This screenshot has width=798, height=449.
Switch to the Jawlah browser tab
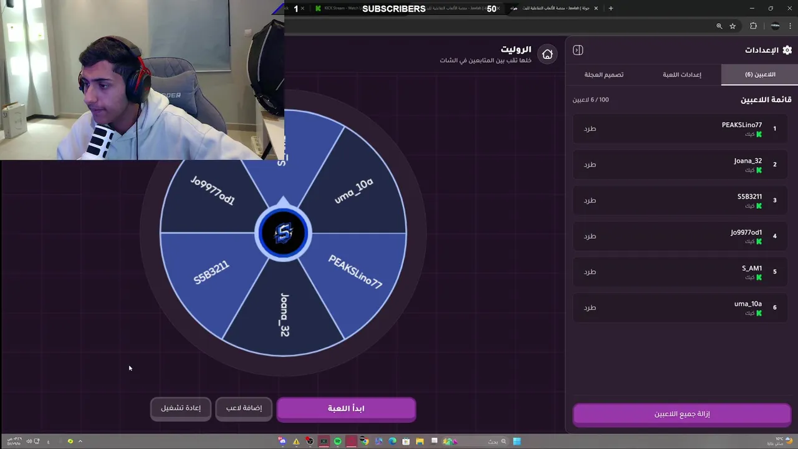tap(555, 8)
